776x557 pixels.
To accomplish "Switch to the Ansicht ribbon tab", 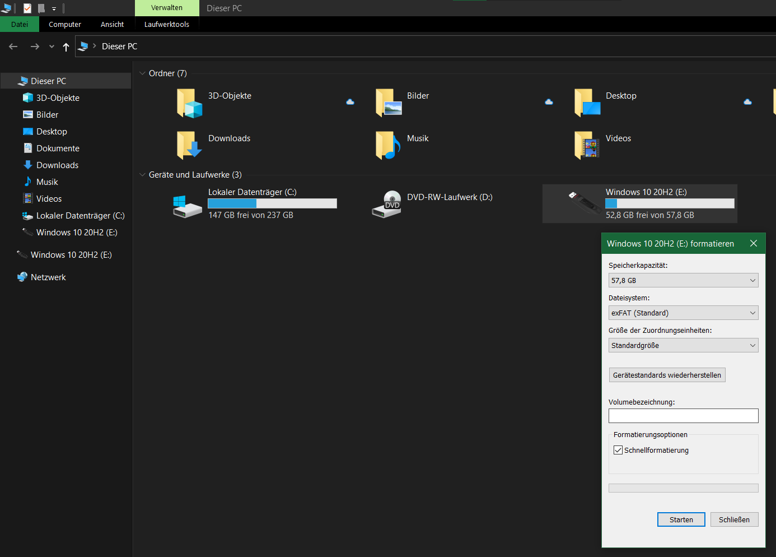I will (x=112, y=24).
